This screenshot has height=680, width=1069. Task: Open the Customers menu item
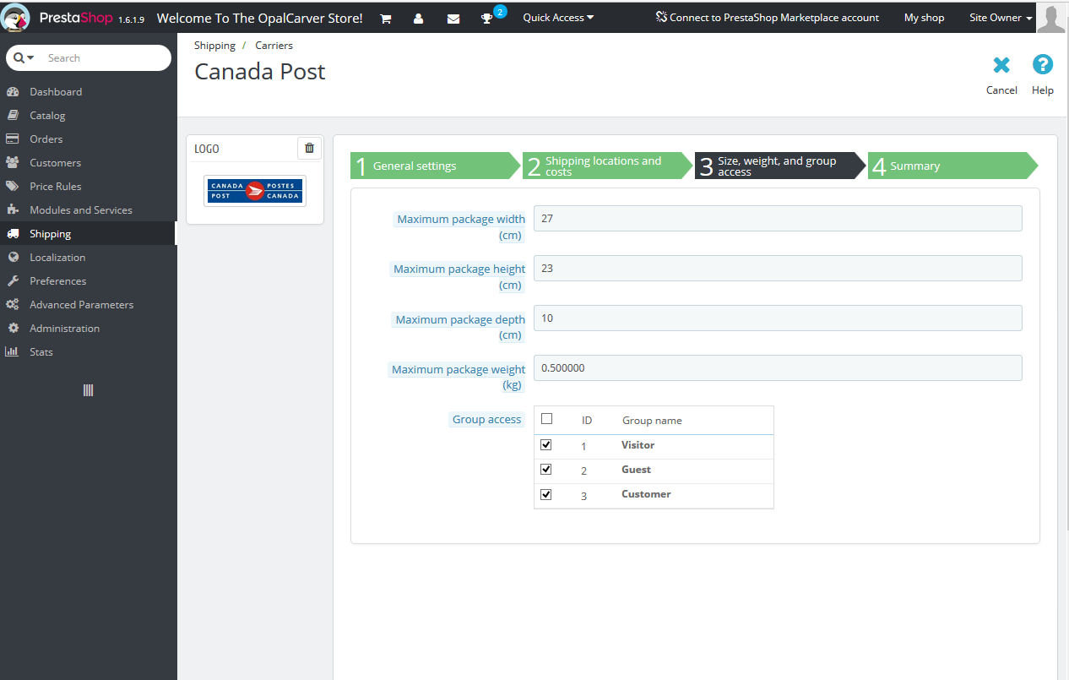click(56, 162)
